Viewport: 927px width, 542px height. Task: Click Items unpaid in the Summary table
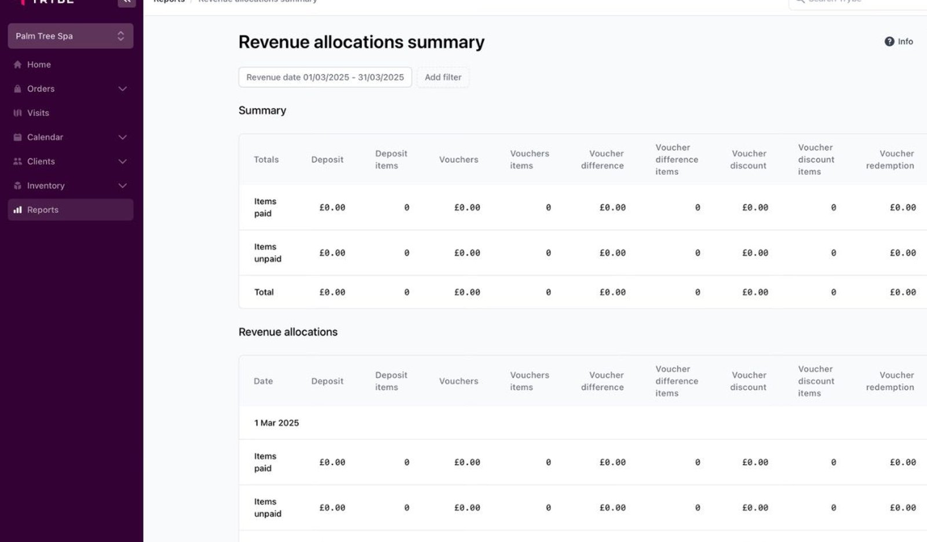click(x=268, y=253)
